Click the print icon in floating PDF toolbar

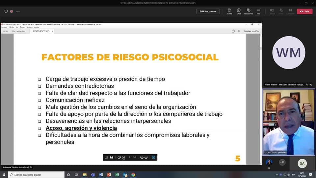click(x=112, y=157)
